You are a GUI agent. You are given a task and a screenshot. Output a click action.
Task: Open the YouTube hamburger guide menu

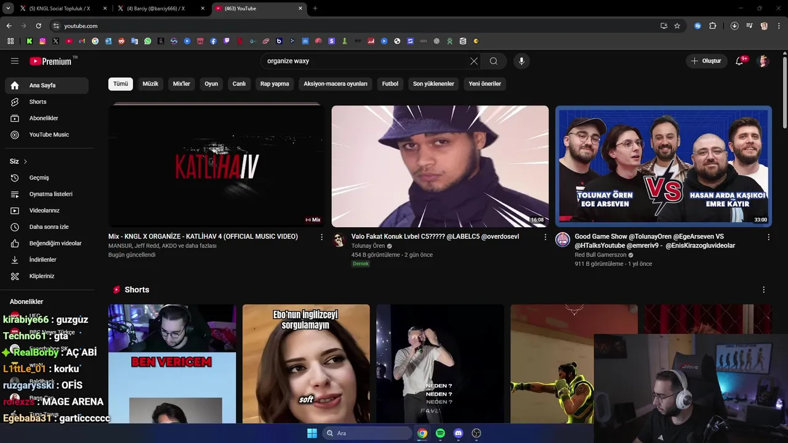[15, 61]
